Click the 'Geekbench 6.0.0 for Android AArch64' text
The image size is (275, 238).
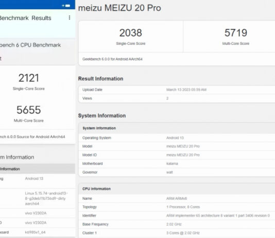(112, 59)
